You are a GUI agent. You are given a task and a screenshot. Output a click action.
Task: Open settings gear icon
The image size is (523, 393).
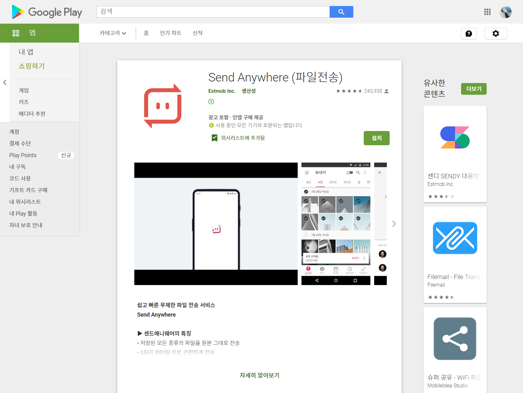point(496,33)
